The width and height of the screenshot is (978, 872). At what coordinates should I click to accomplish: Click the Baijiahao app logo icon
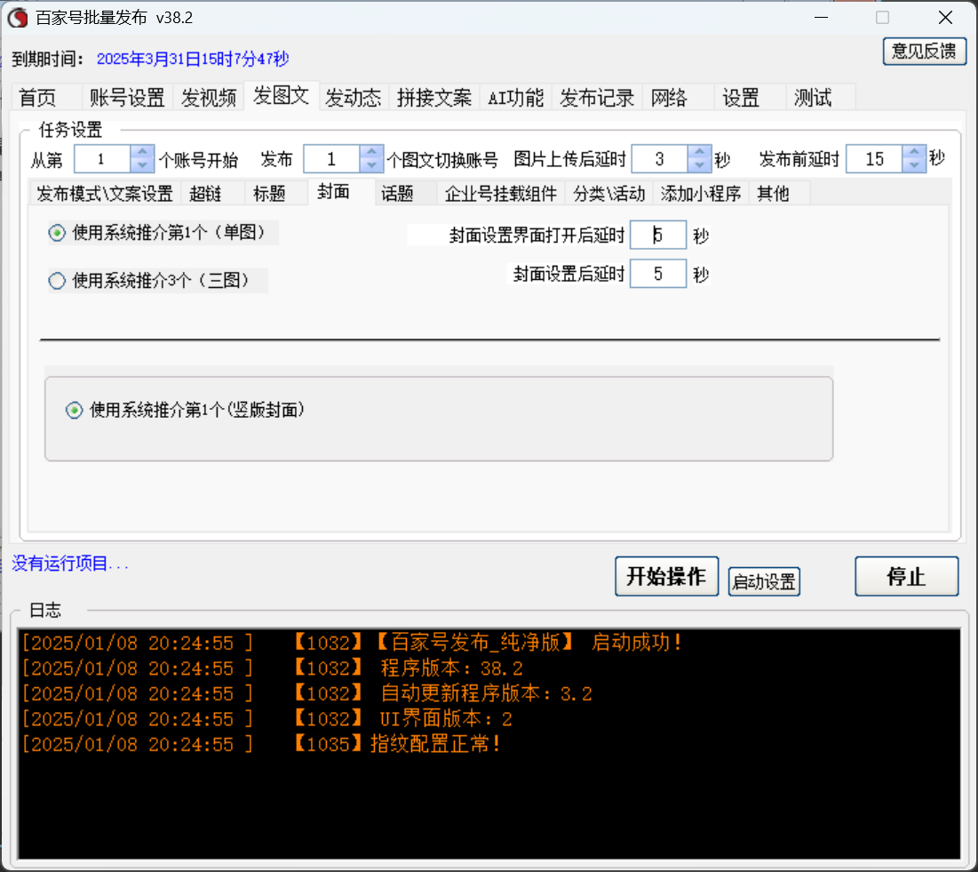pos(18,18)
